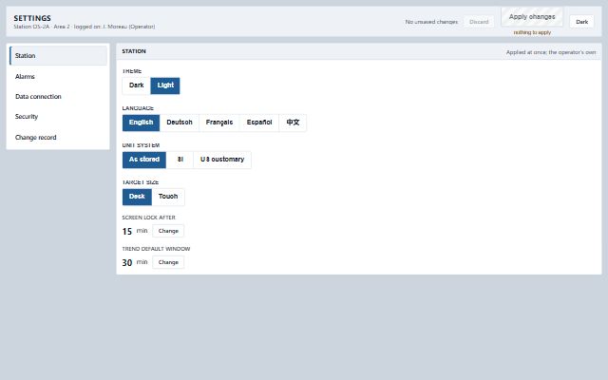This screenshot has height=380, width=608.
Task: Click the station and operator subtitle line
Action: click(85, 27)
